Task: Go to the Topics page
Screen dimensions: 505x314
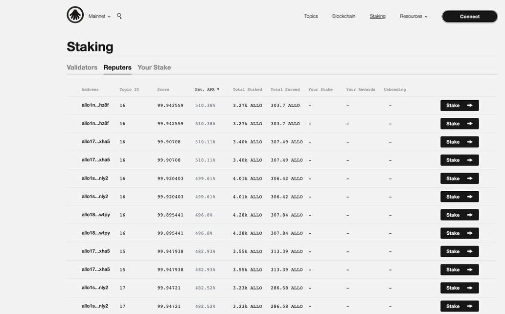Action: (311, 16)
